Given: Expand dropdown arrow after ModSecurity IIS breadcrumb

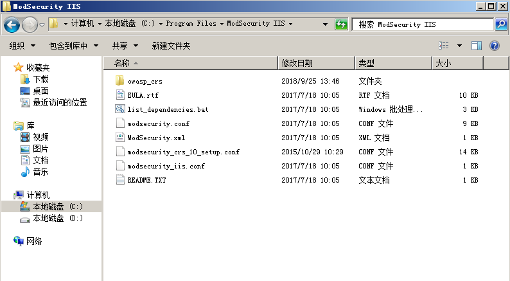Looking at the screenshot, I should (x=290, y=24).
